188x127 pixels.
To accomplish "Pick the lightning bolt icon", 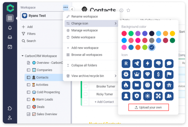I will (147, 63).
